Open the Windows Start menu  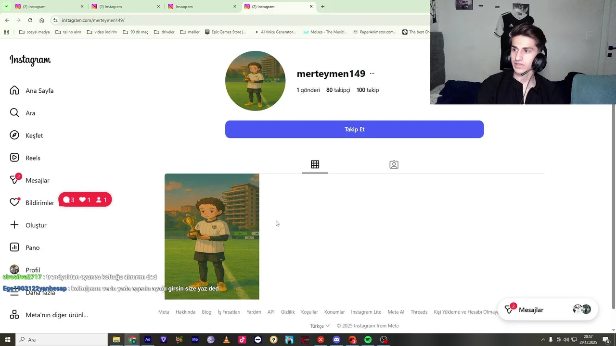[x=8, y=340]
